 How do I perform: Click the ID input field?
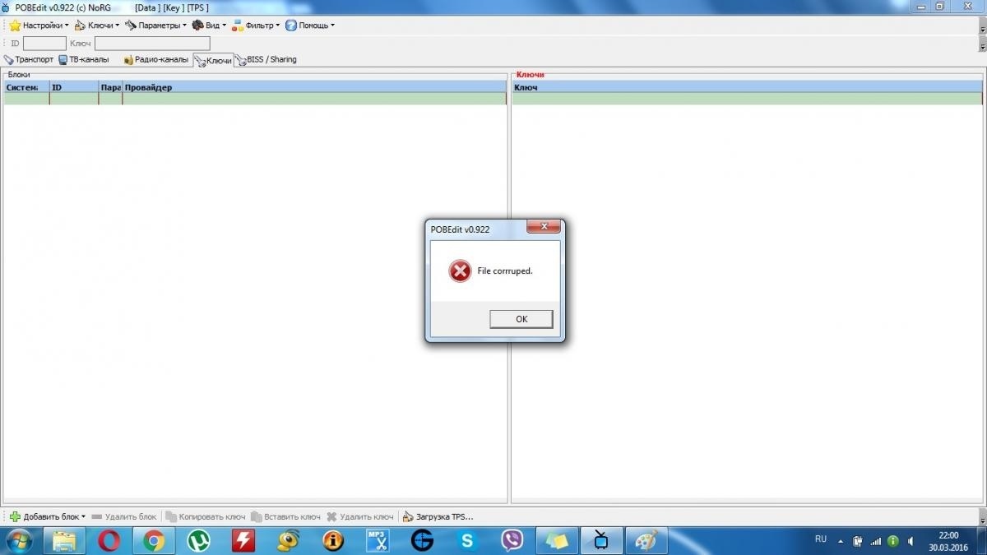pyautogui.click(x=44, y=43)
